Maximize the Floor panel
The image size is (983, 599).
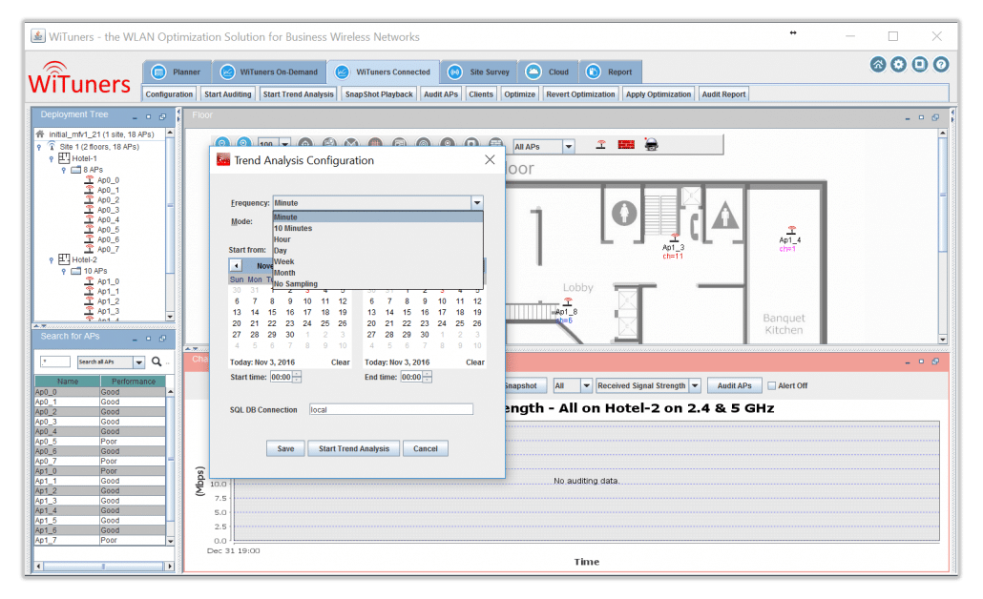tap(922, 117)
